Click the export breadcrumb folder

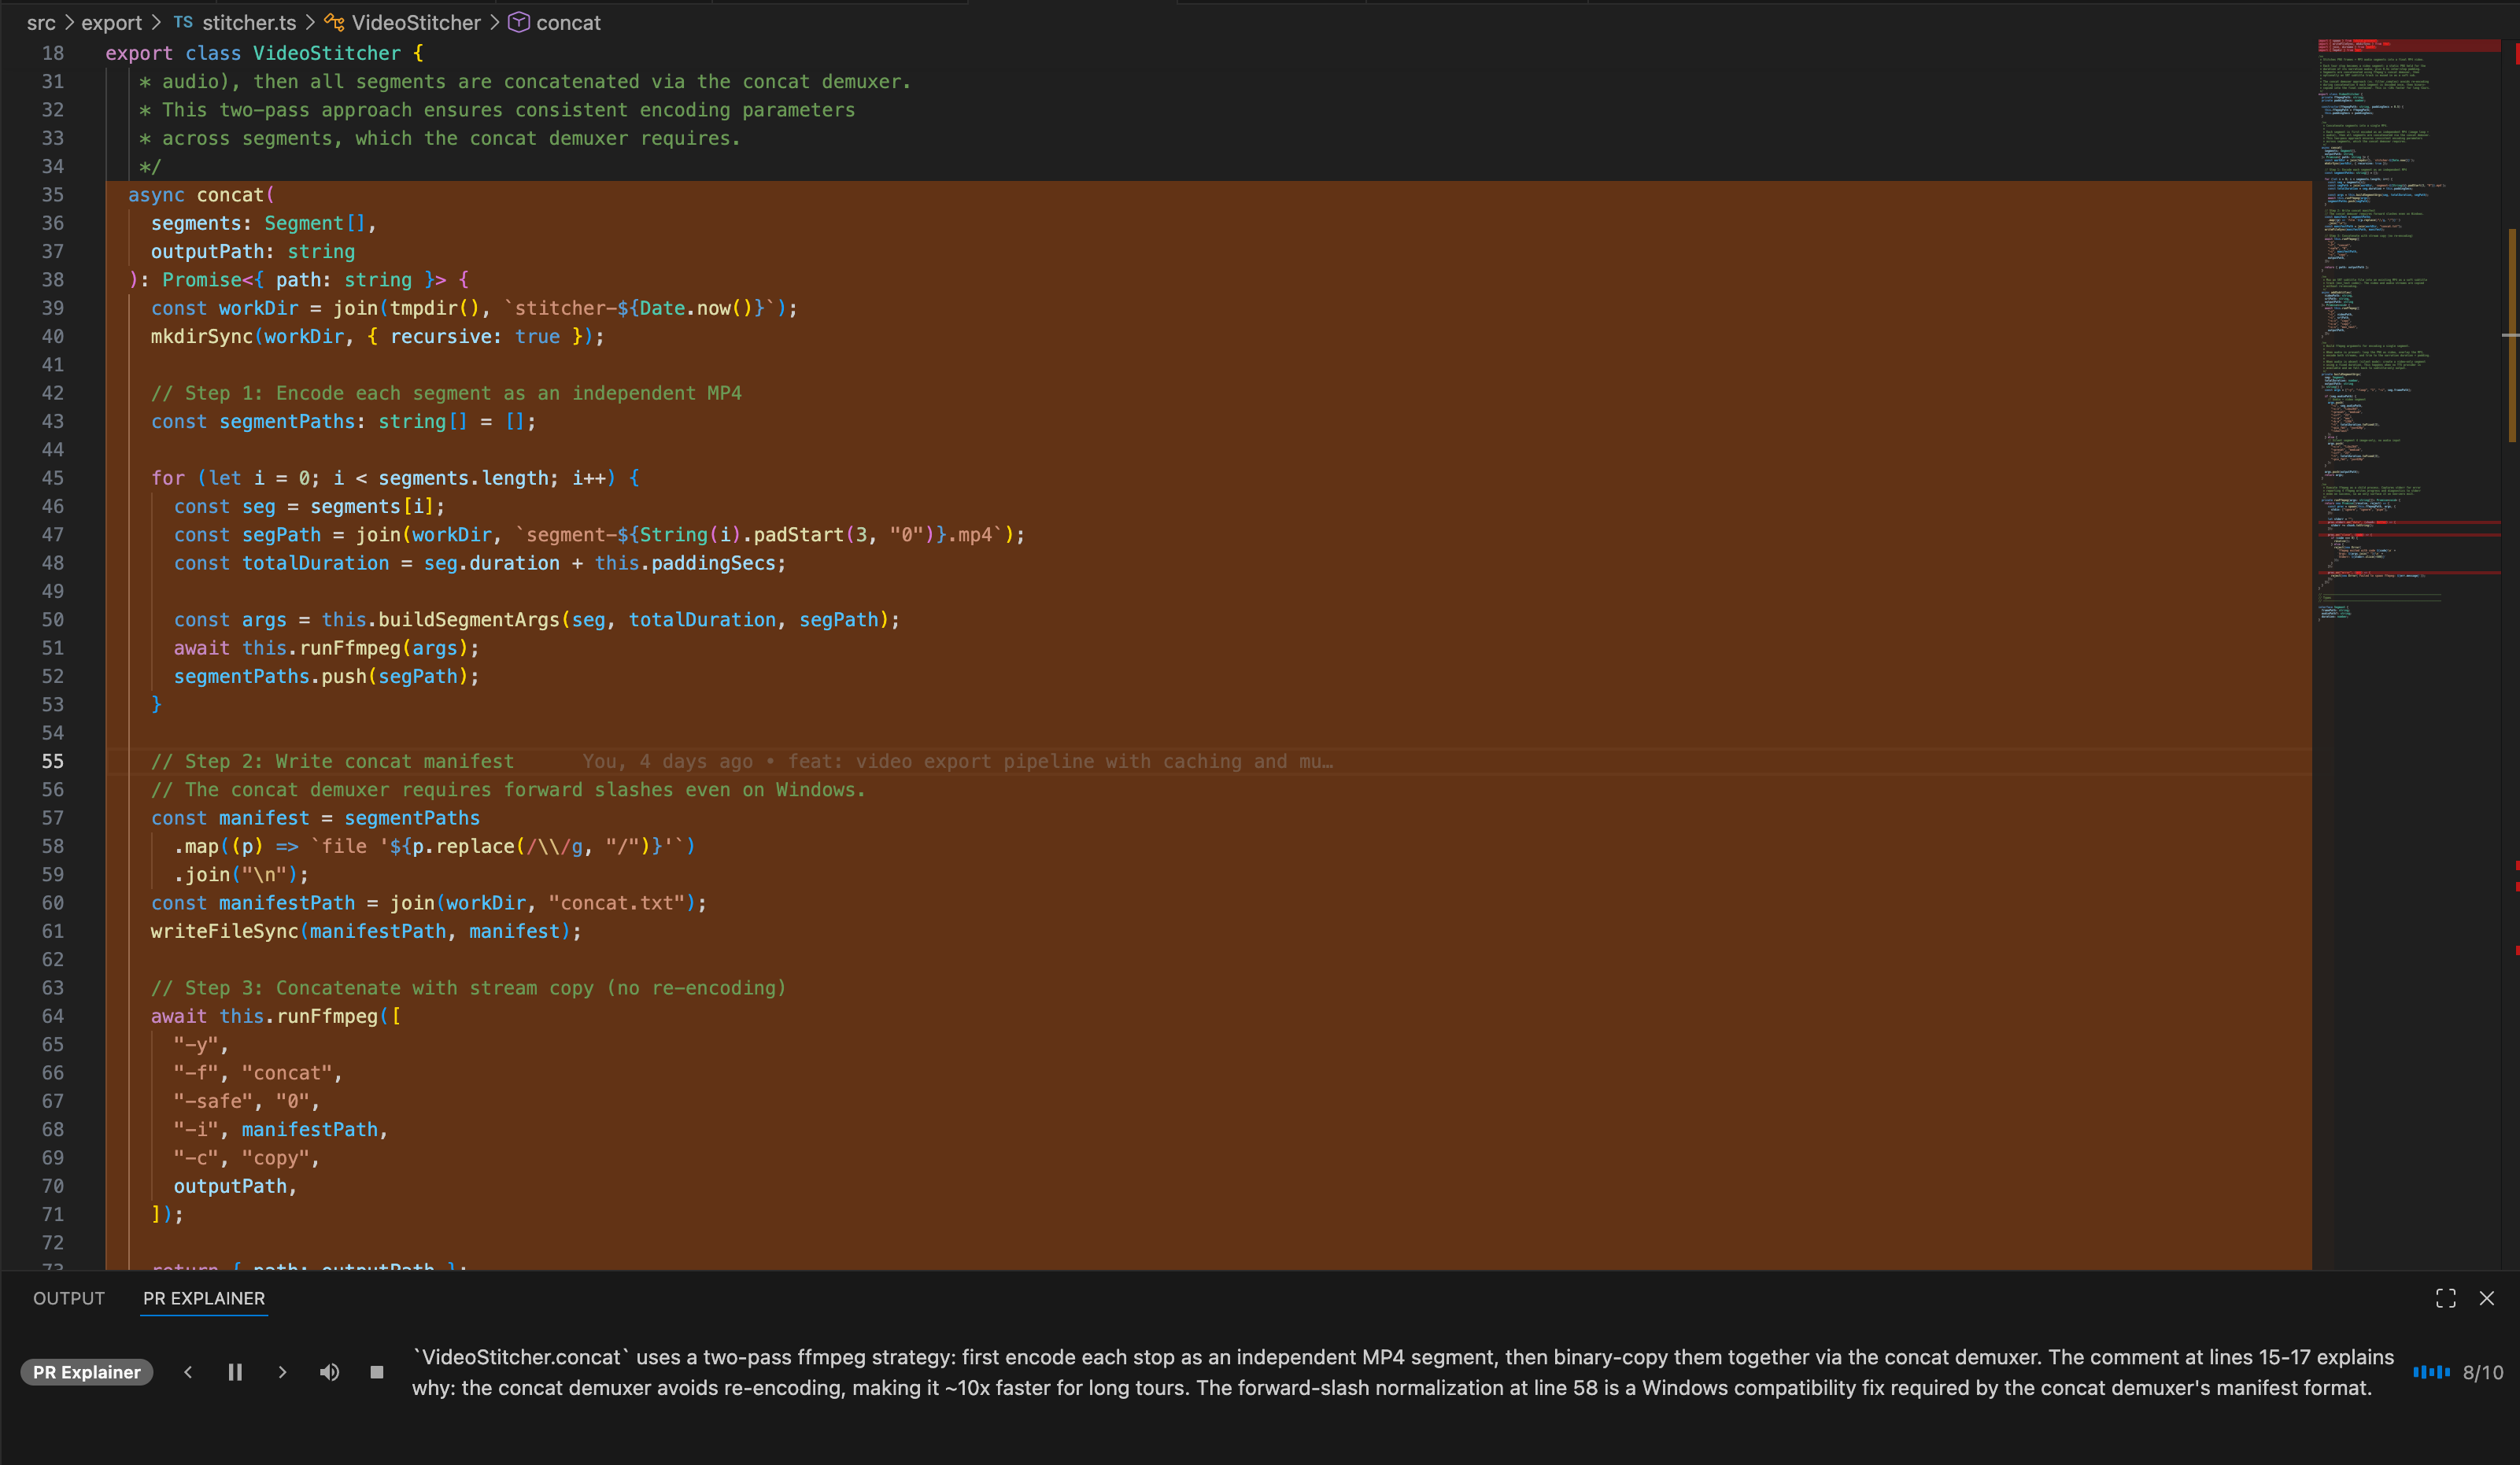tap(111, 22)
